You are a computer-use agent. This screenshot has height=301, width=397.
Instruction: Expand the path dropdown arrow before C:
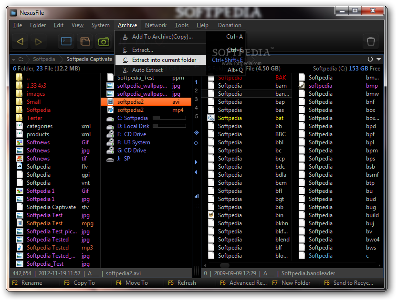pos(13,60)
